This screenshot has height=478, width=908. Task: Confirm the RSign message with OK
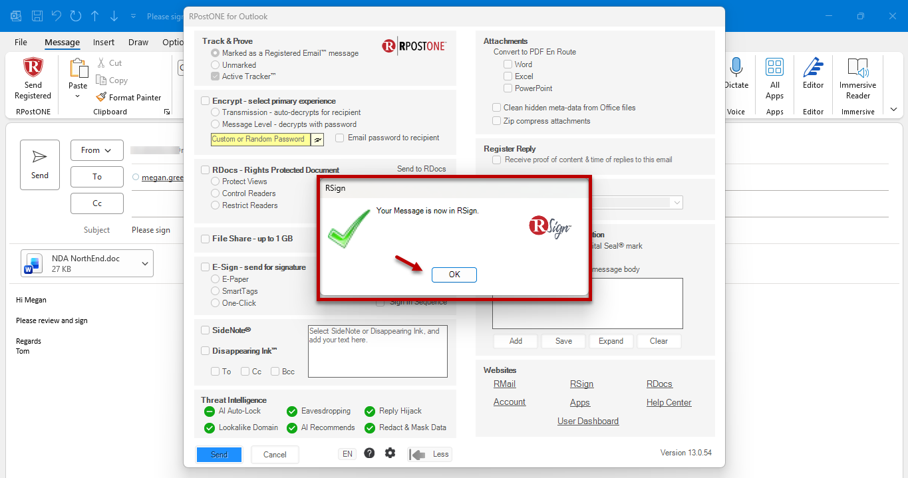pyautogui.click(x=454, y=275)
